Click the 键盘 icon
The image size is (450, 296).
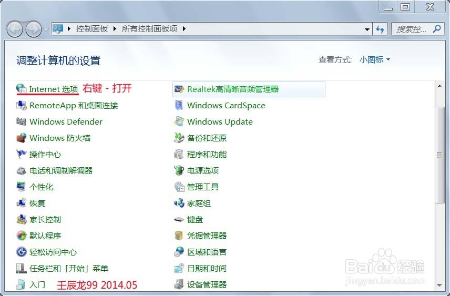tap(179, 220)
